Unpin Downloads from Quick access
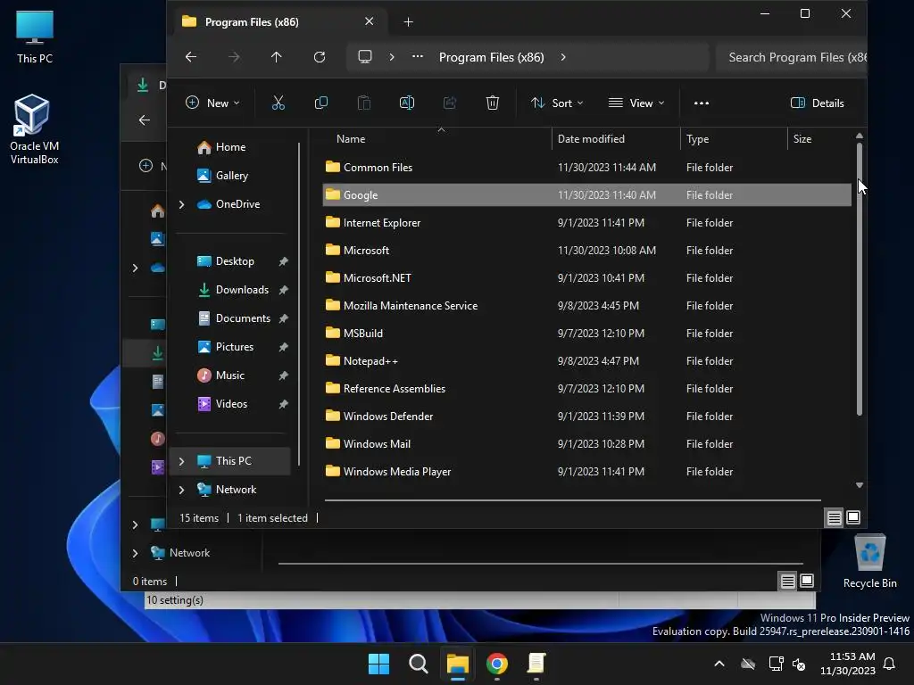This screenshot has height=685, width=914. (283, 290)
